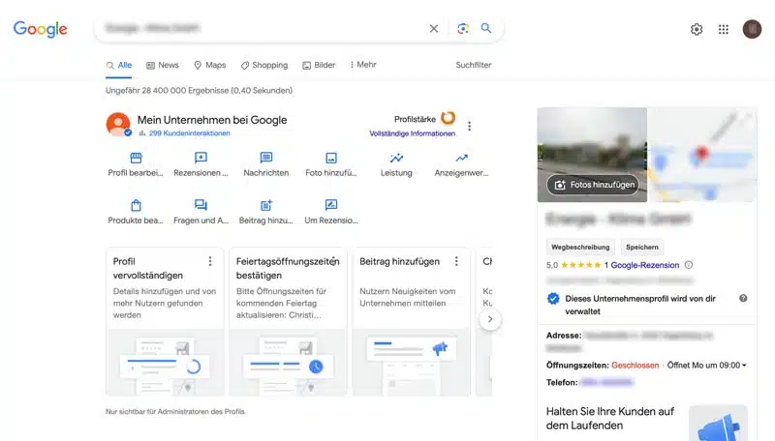775x441 pixels.
Task: Click the Profilstärke progress ring
Action: [x=449, y=118]
